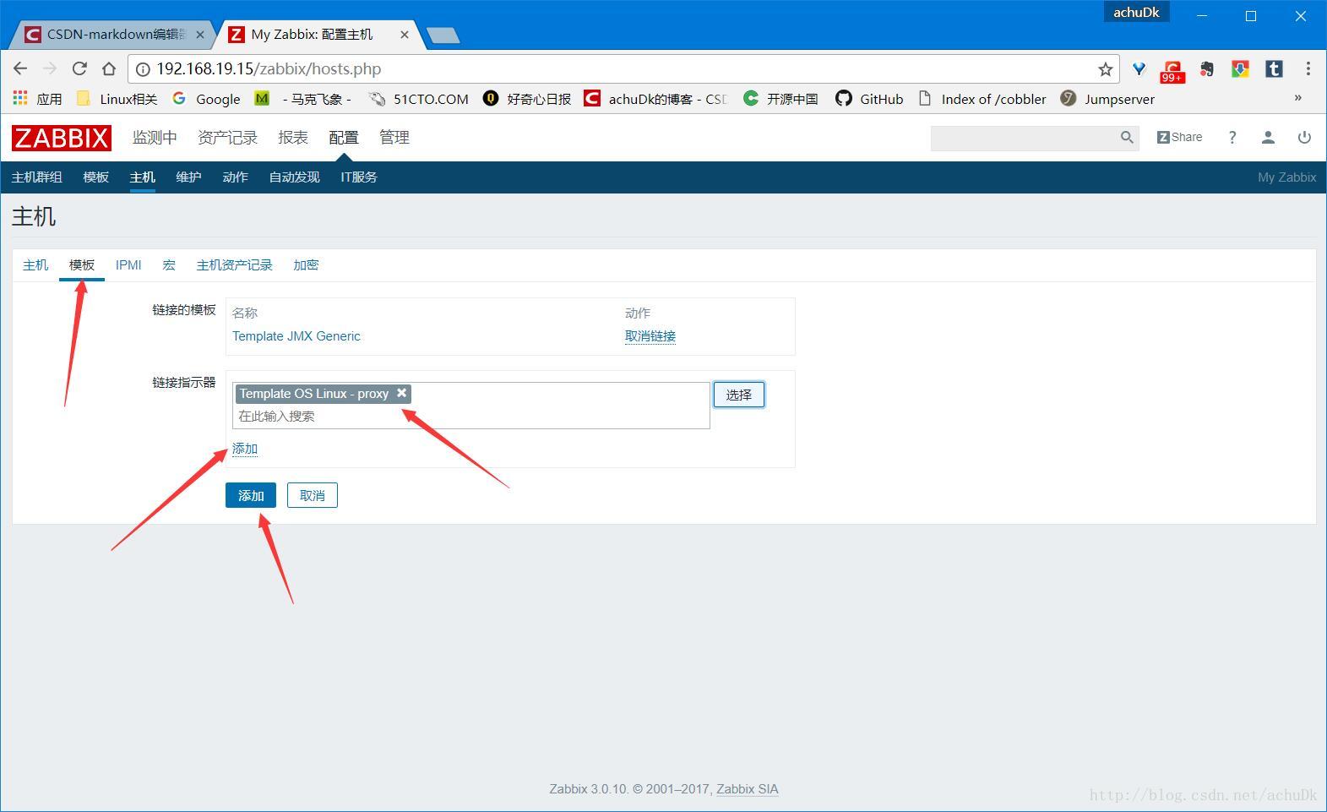Go to 动作 submenu
The height and width of the screenshot is (812, 1327).
(235, 177)
